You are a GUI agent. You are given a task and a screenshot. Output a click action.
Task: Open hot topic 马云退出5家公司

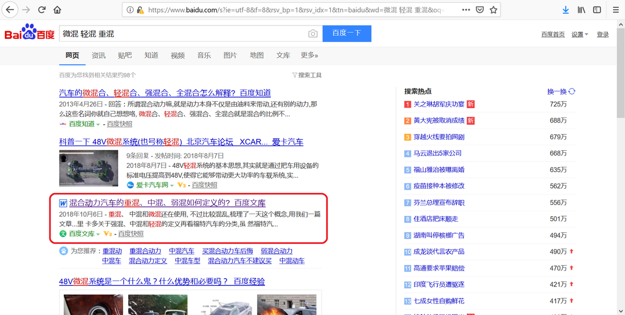click(x=438, y=153)
